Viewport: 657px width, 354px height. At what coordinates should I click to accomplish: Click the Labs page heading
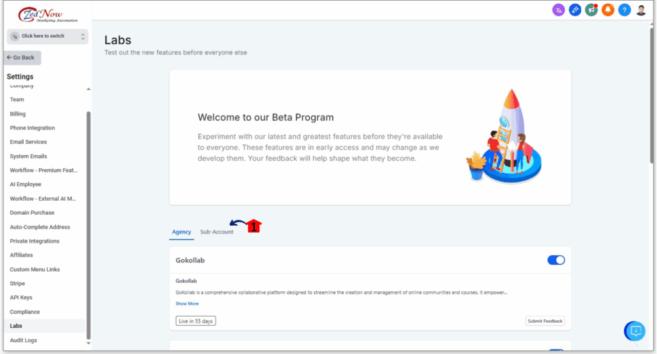pyautogui.click(x=118, y=40)
